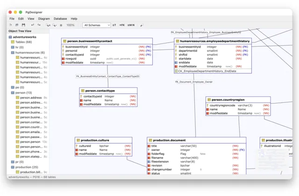Click the add foreign key (FK) icon

pyautogui.click(x=122, y=25)
